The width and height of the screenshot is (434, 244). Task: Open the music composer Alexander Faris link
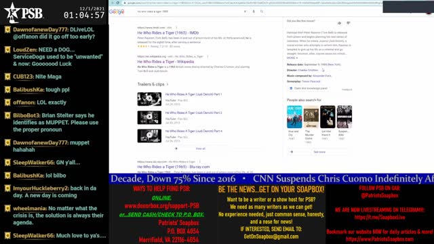click(x=322, y=75)
